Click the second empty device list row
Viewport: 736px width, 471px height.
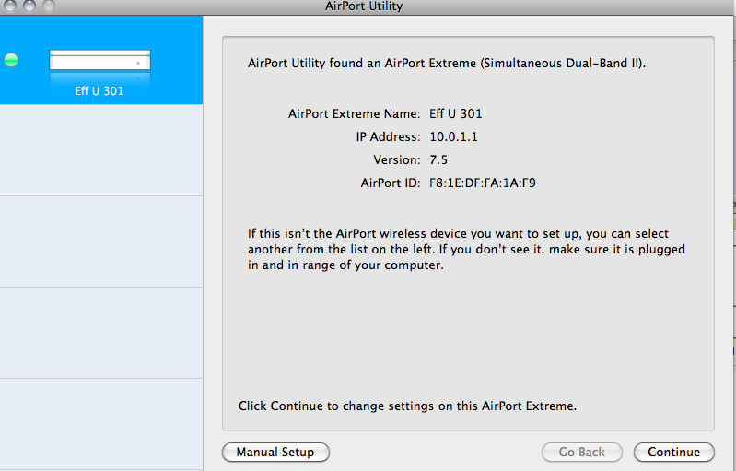click(x=101, y=241)
